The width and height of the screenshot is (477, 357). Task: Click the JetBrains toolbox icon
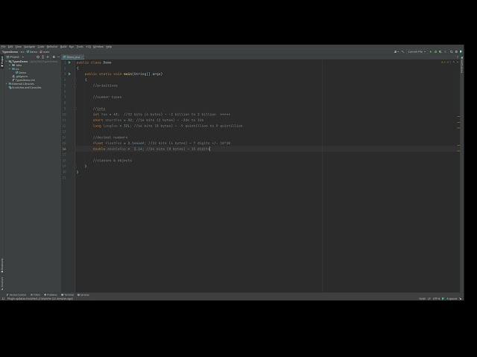pyautogui.click(x=461, y=52)
